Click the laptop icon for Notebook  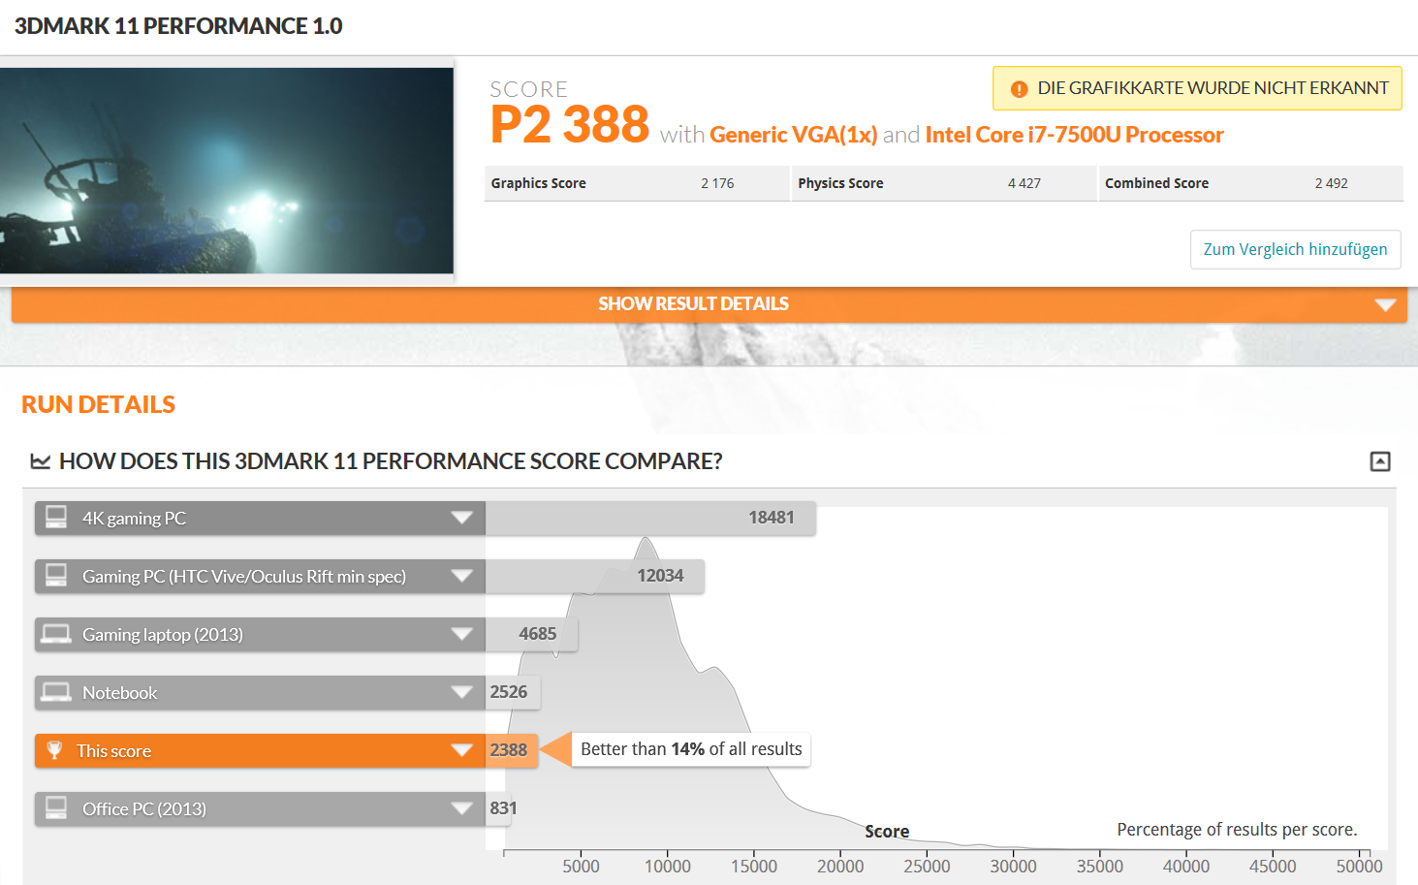[x=56, y=692]
